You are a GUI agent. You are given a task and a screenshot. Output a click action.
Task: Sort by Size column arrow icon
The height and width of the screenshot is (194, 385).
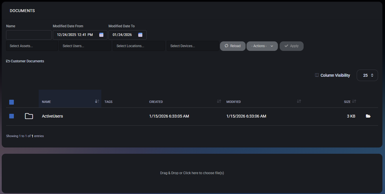click(x=354, y=101)
